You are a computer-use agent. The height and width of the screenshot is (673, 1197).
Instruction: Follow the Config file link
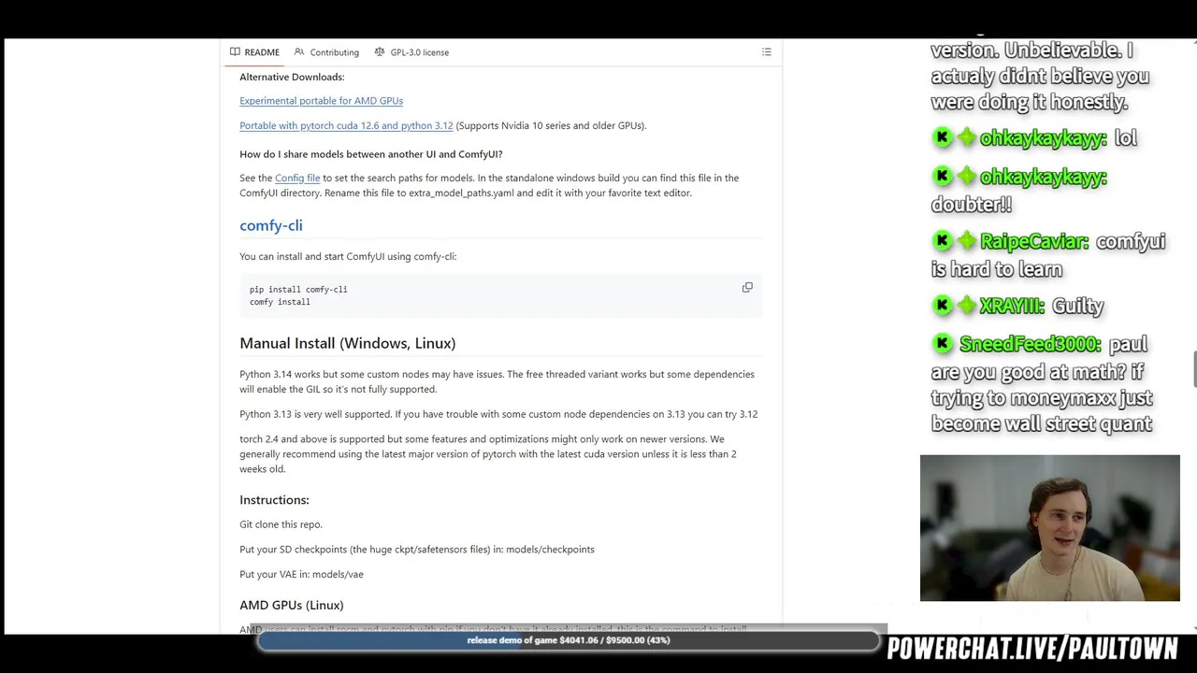297,178
